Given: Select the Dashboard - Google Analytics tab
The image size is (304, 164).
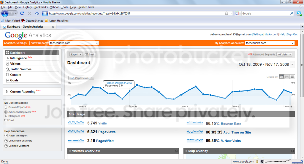Looking at the screenshot, I should 28,27.
